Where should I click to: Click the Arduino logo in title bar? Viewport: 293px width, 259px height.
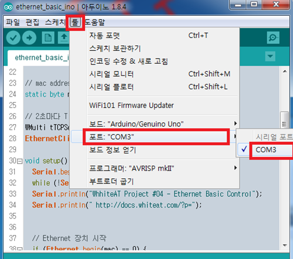pos(8,7)
